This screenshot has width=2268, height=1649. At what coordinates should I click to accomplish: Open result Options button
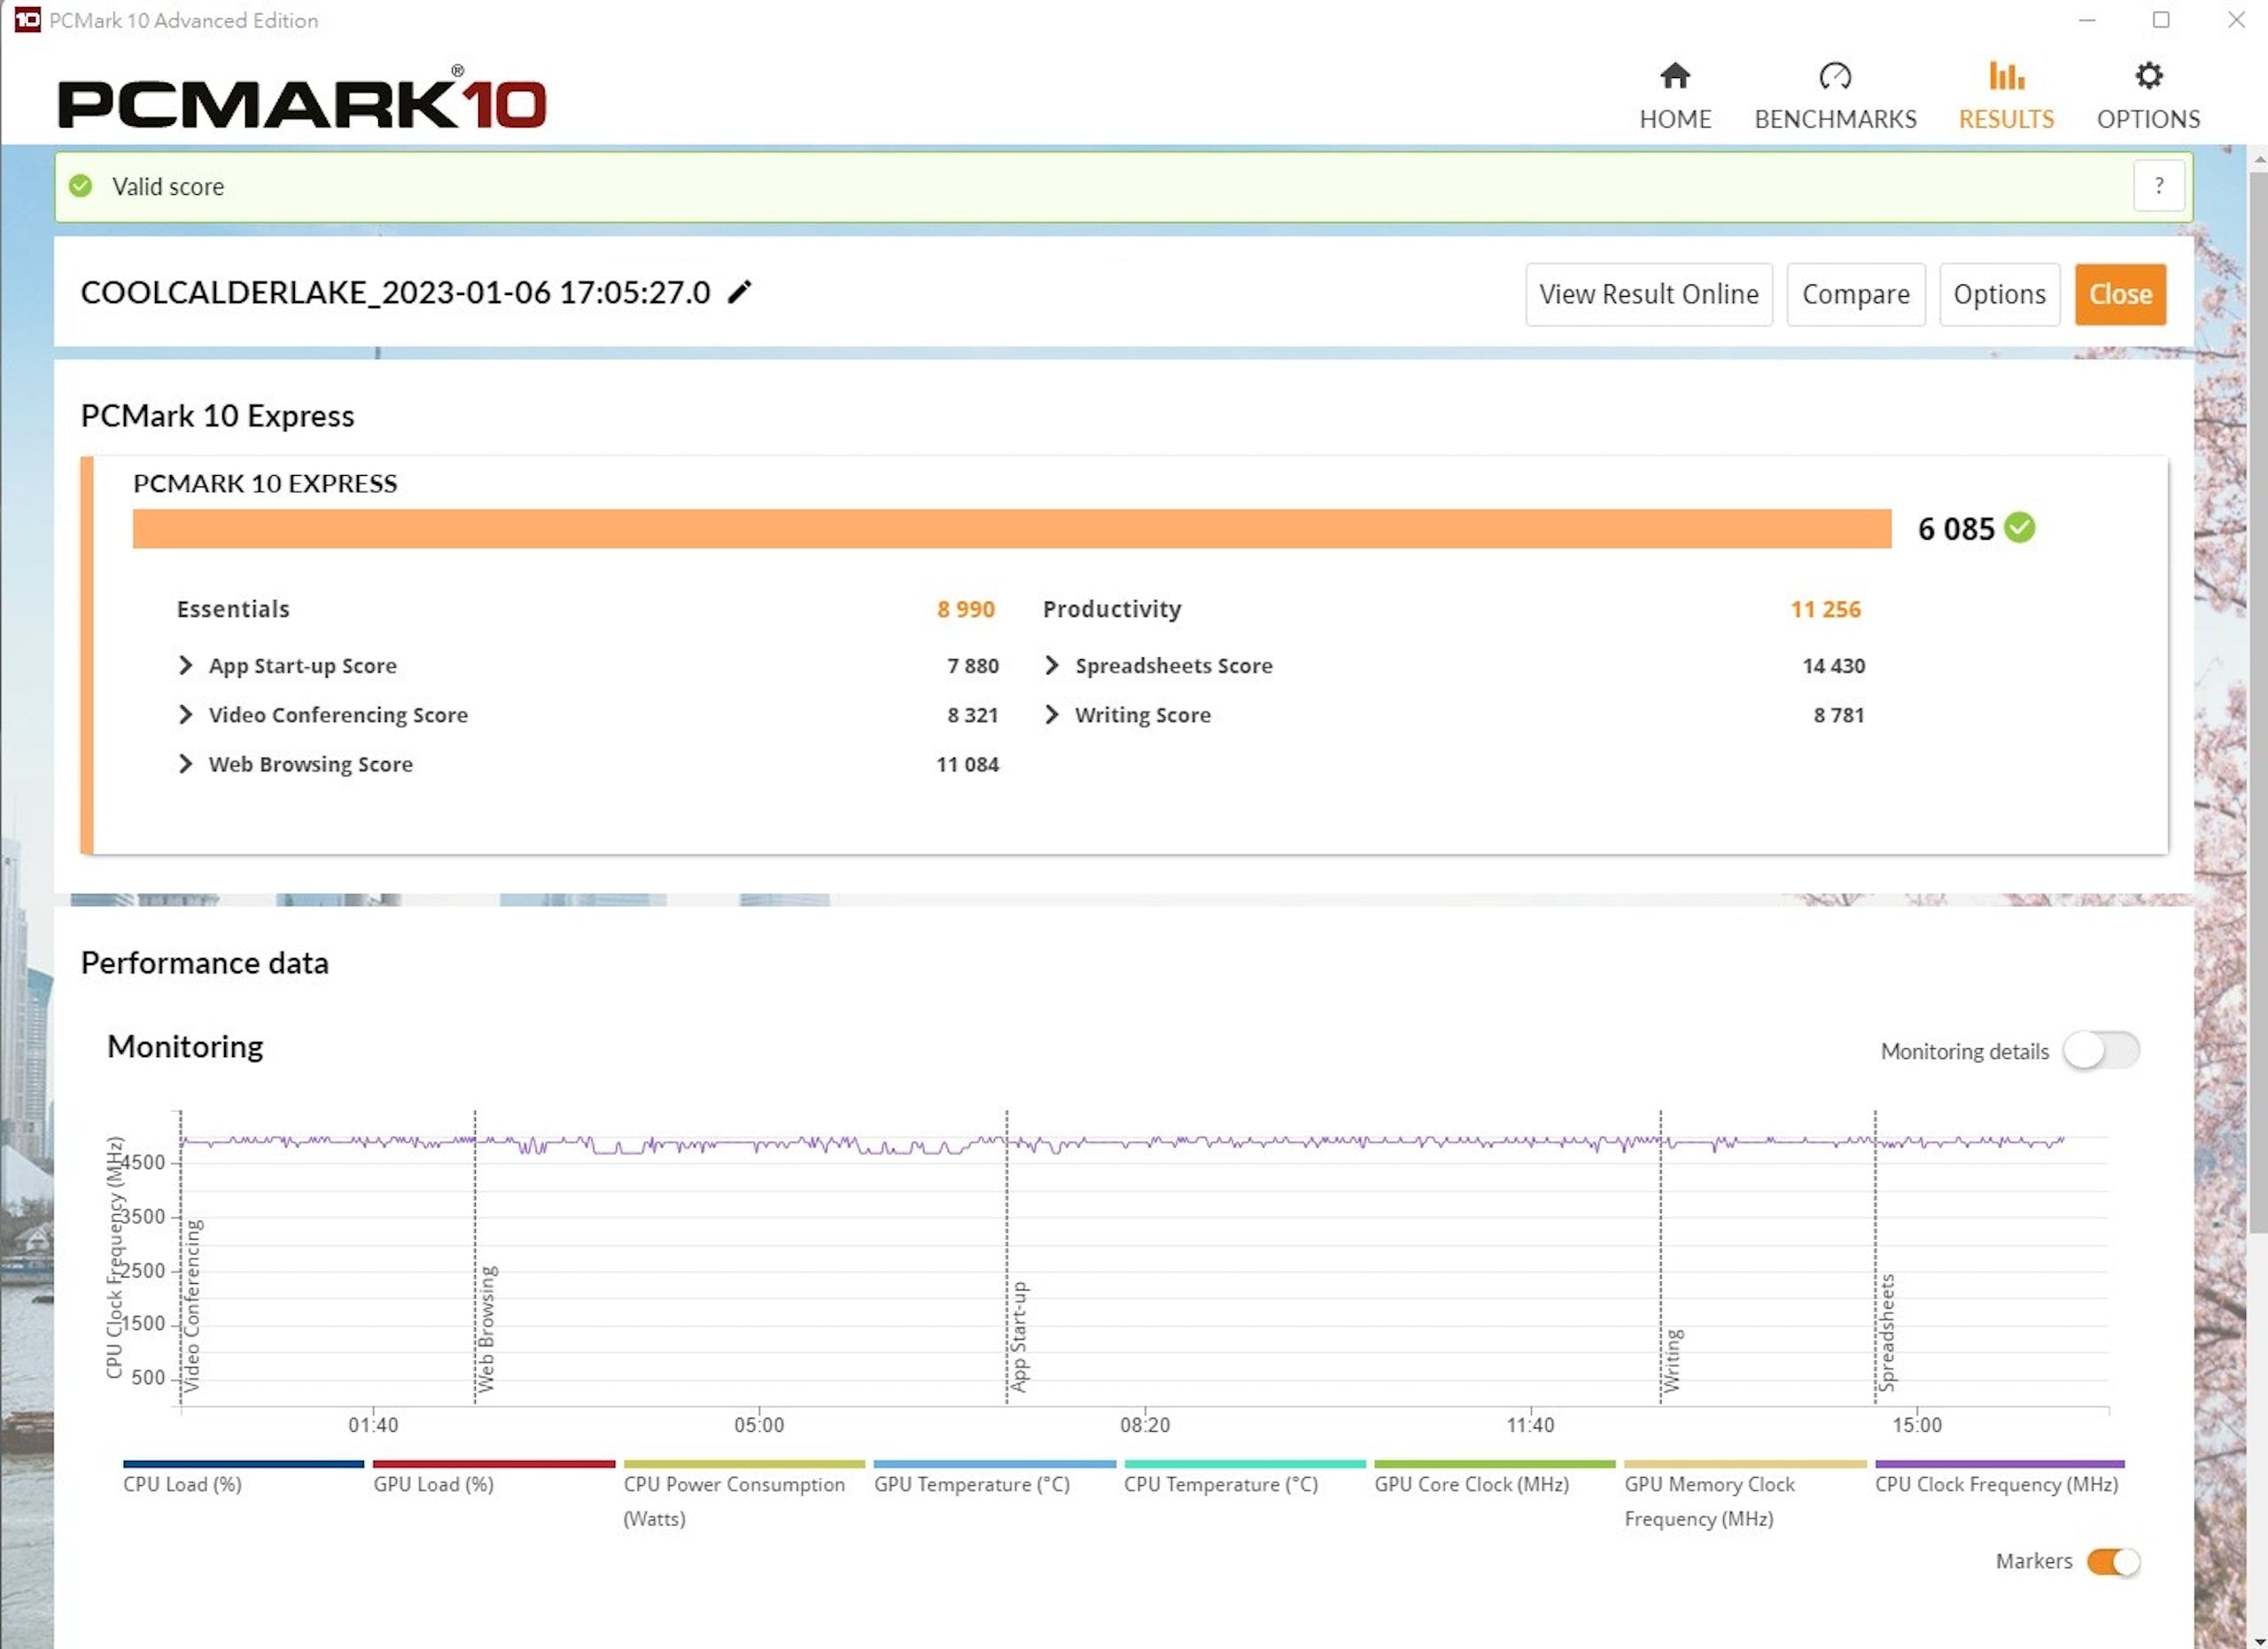coord(2000,294)
